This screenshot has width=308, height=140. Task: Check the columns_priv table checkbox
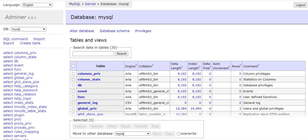(x=73, y=74)
